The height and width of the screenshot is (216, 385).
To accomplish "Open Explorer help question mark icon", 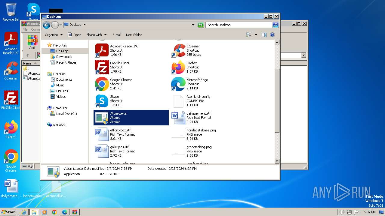I will (273, 35).
